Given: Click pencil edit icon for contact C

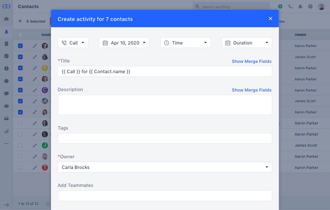Looking at the screenshot, I should [35, 90].
